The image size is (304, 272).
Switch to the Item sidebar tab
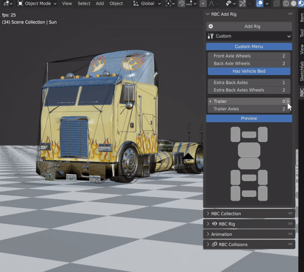click(x=302, y=18)
